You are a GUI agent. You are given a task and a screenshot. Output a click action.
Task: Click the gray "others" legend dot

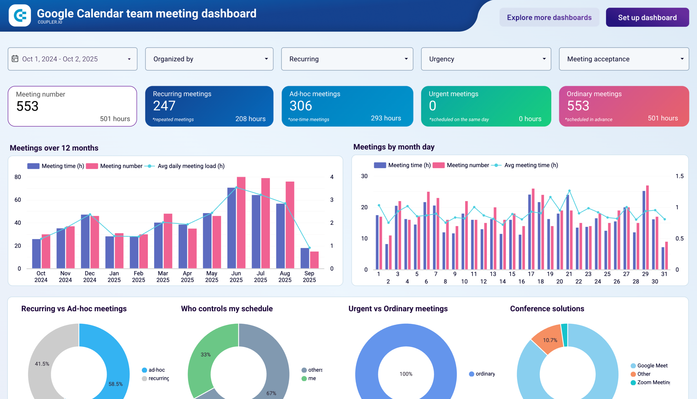pyautogui.click(x=304, y=370)
